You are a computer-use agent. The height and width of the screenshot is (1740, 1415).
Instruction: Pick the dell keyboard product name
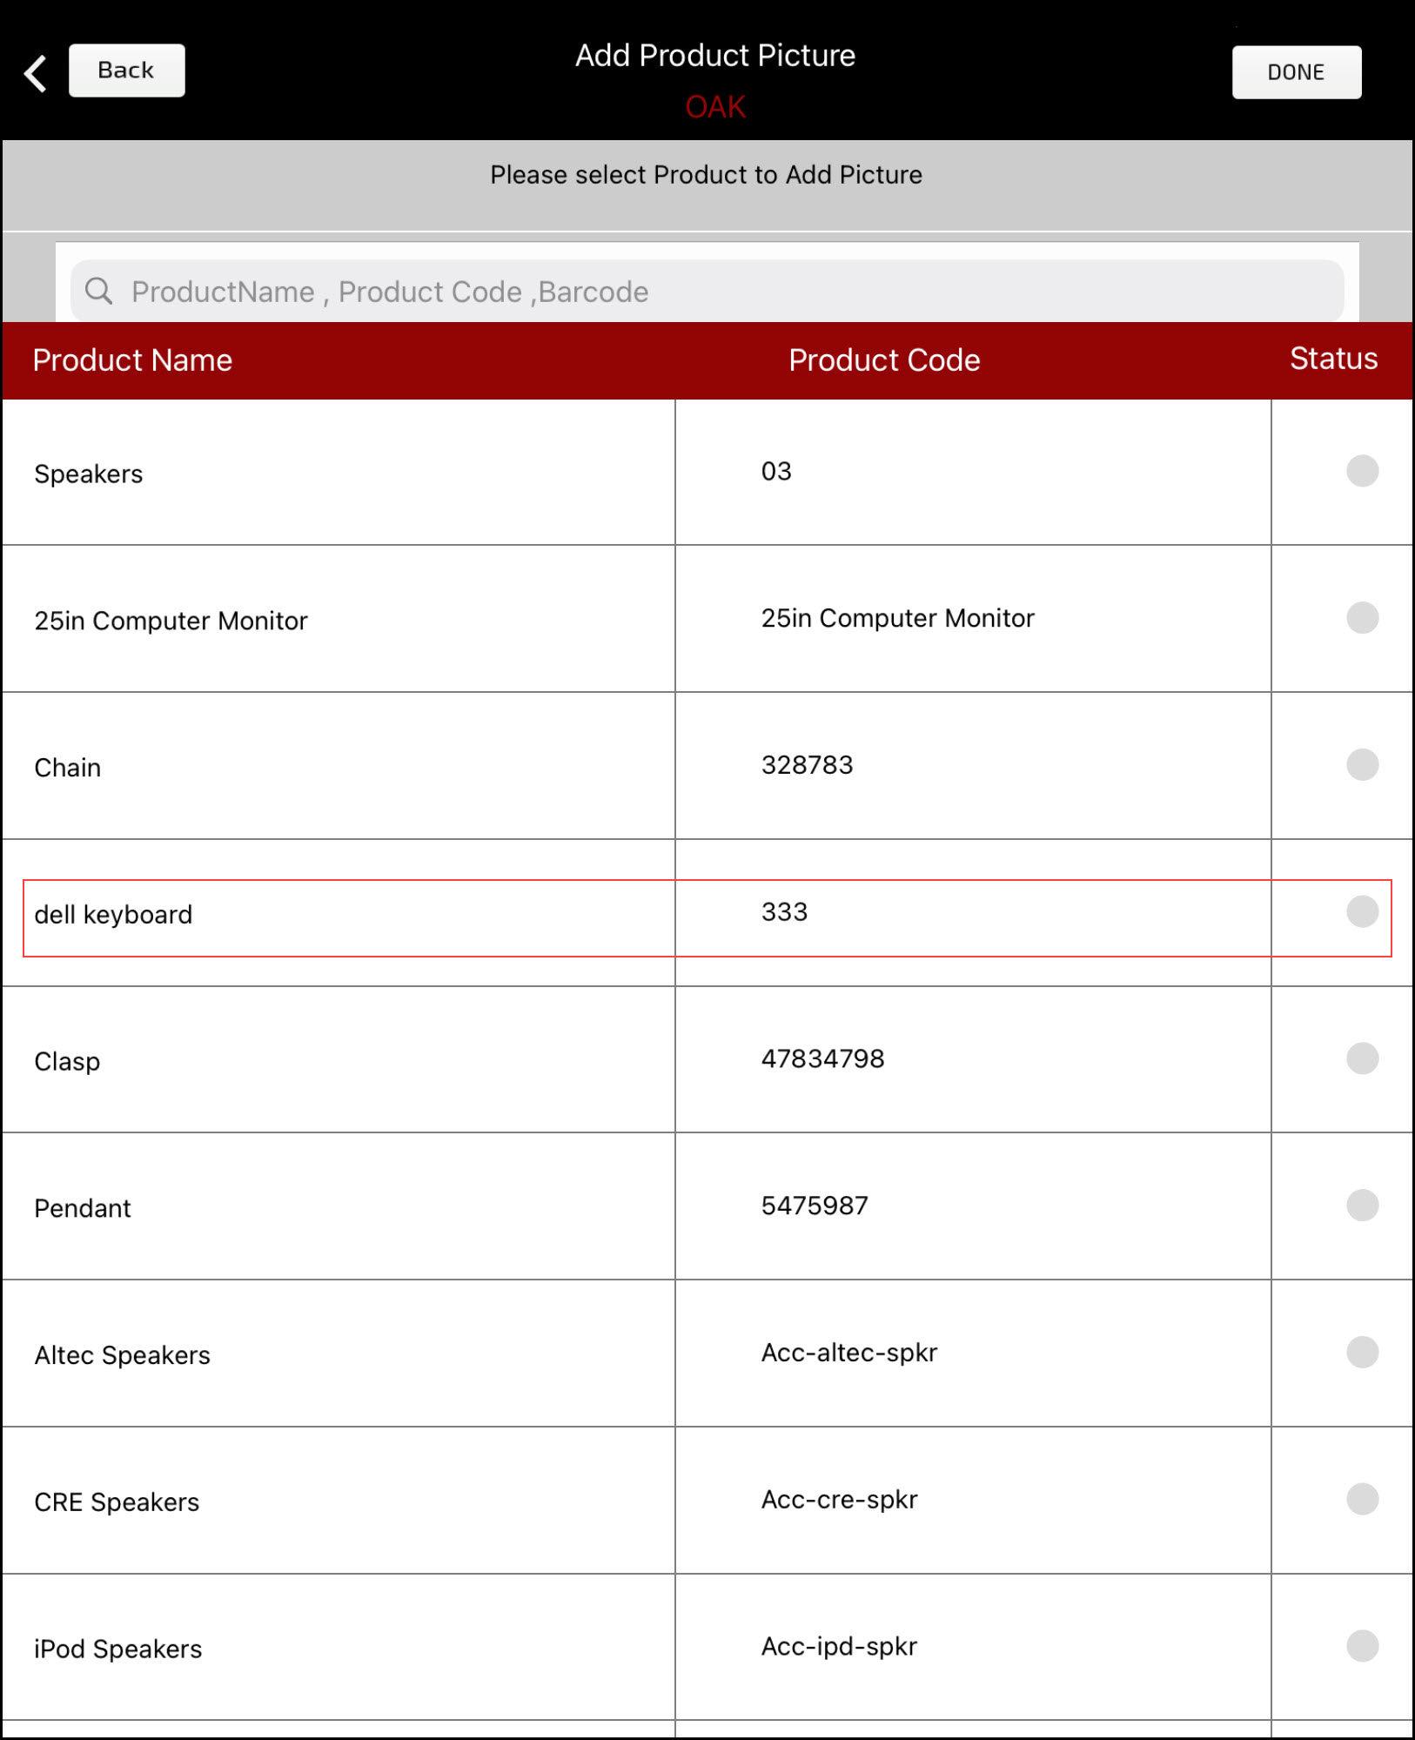tap(113, 915)
